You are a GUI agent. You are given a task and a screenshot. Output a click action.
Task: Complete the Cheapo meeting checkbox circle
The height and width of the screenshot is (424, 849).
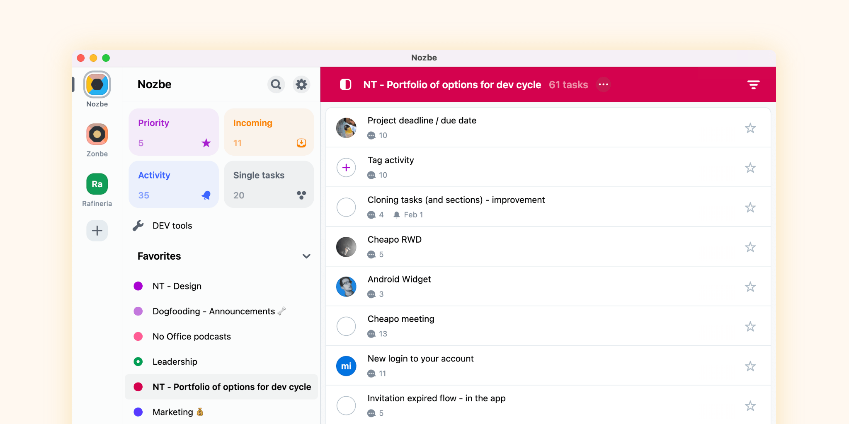click(346, 326)
